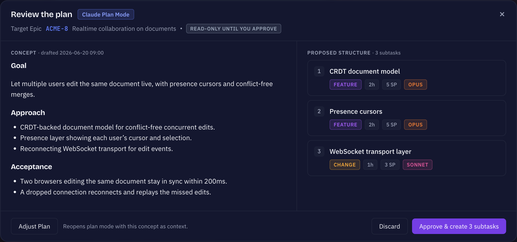
Task: Click subtask number 2 badge
Action: tap(319, 111)
